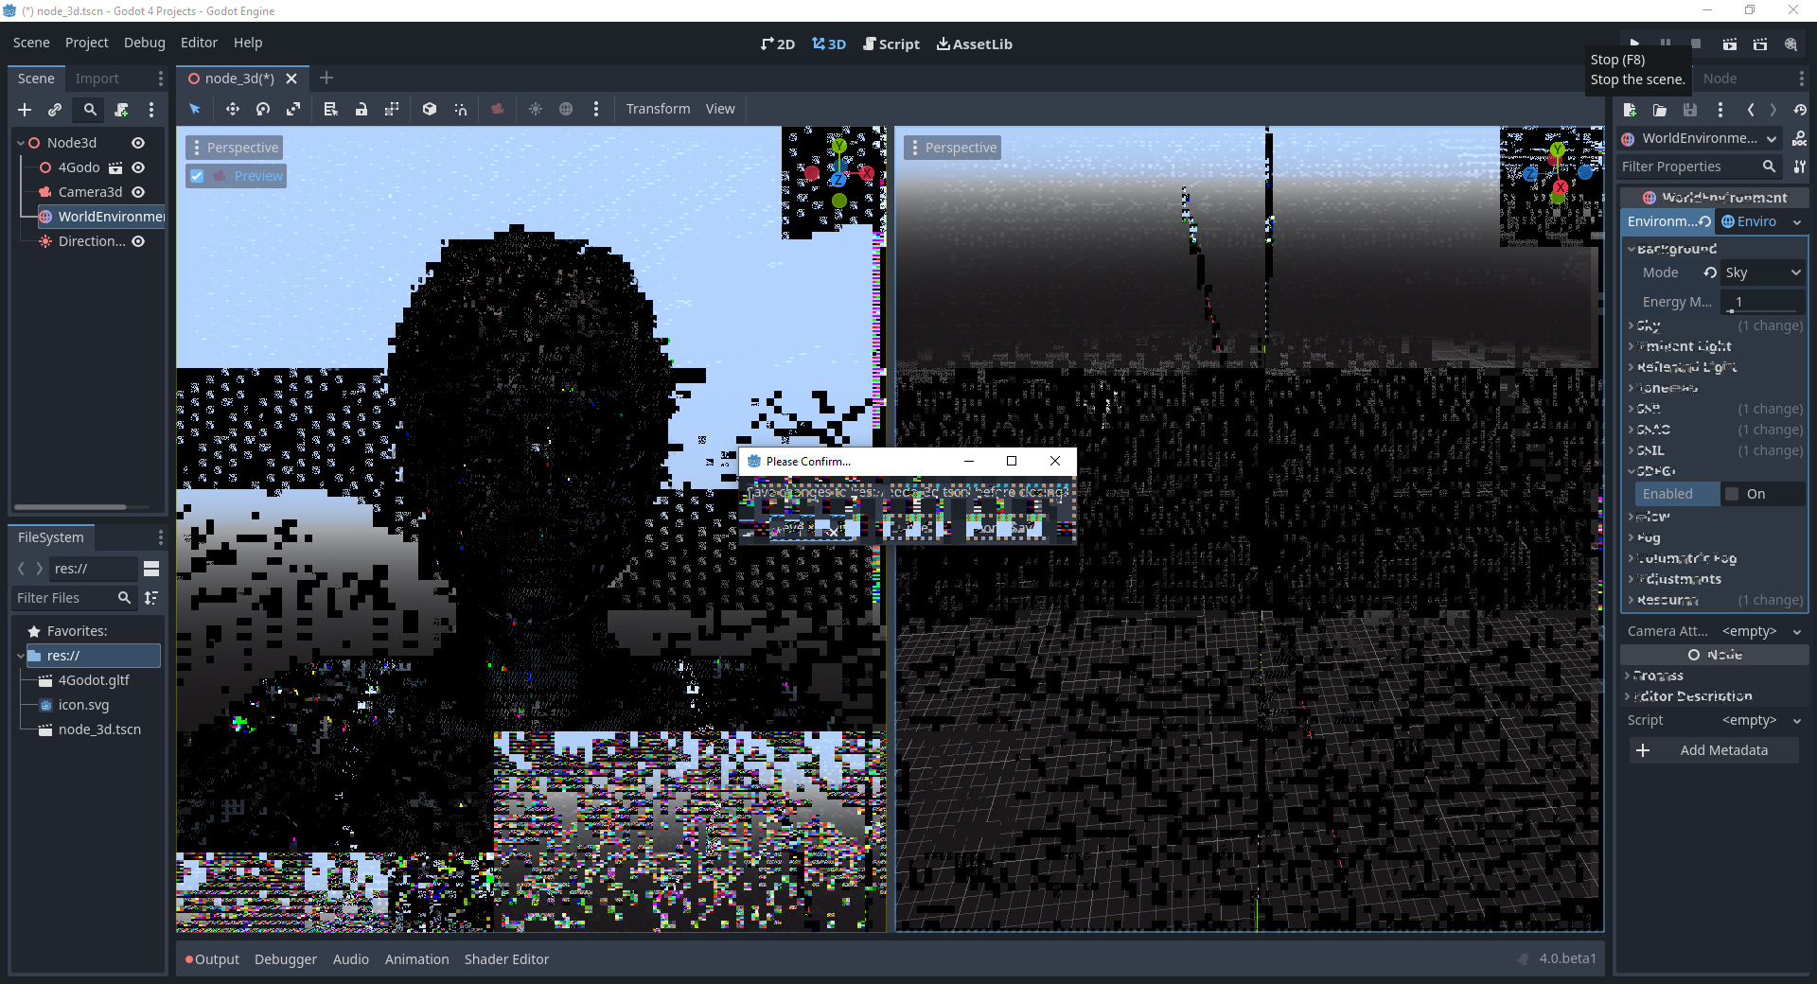The width and height of the screenshot is (1817, 984).
Task: Open the Background Mode Sky dropdown
Action: point(1762,272)
